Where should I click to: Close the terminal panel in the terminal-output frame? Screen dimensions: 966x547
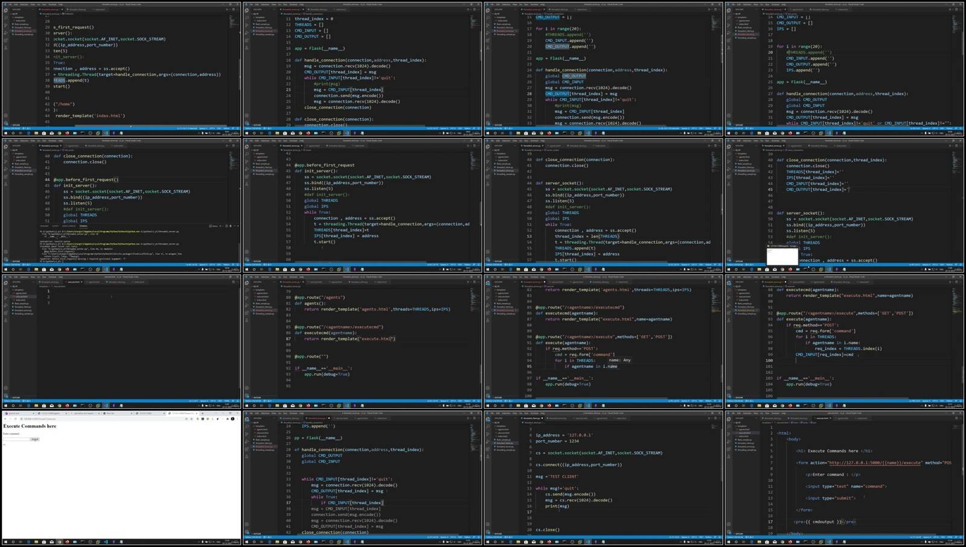coord(237,226)
